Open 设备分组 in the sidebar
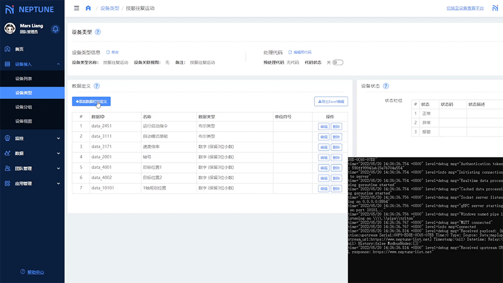 click(x=24, y=107)
